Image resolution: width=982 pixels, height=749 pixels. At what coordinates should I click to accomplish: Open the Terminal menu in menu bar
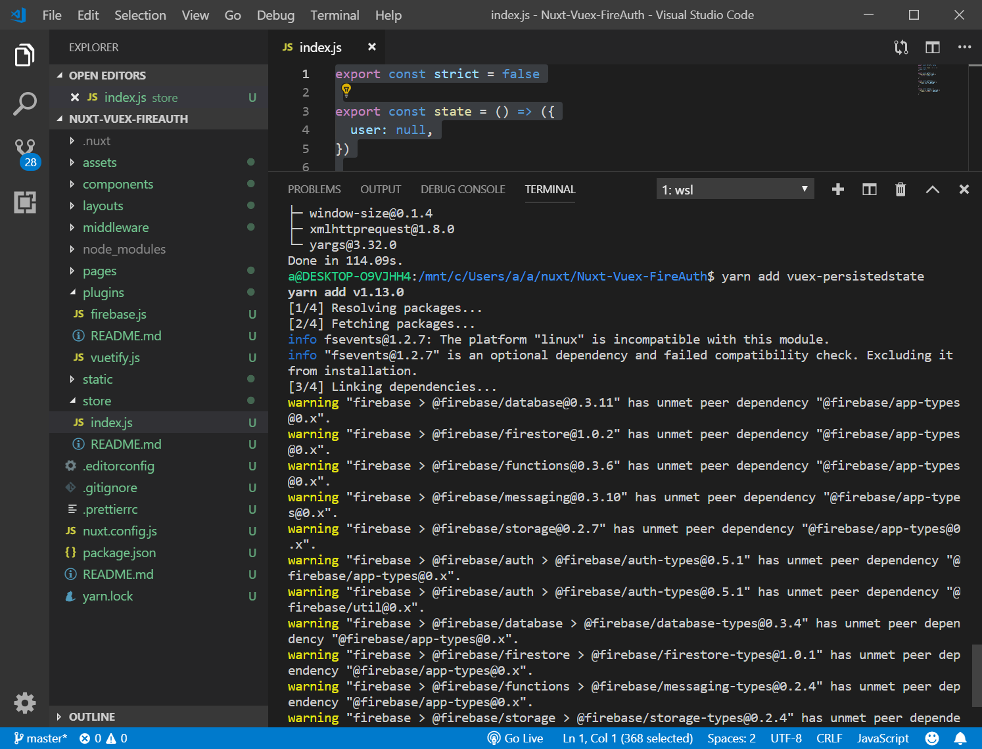click(x=335, y=15)
